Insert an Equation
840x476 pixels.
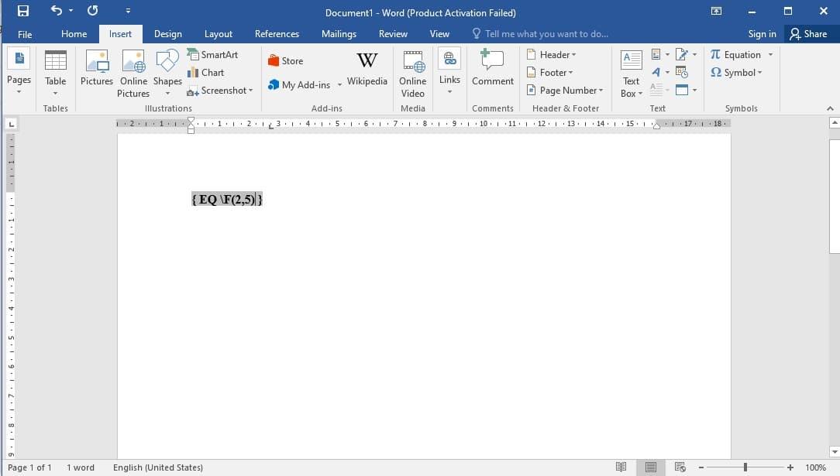pyautogui.click(x=740, y=54)
